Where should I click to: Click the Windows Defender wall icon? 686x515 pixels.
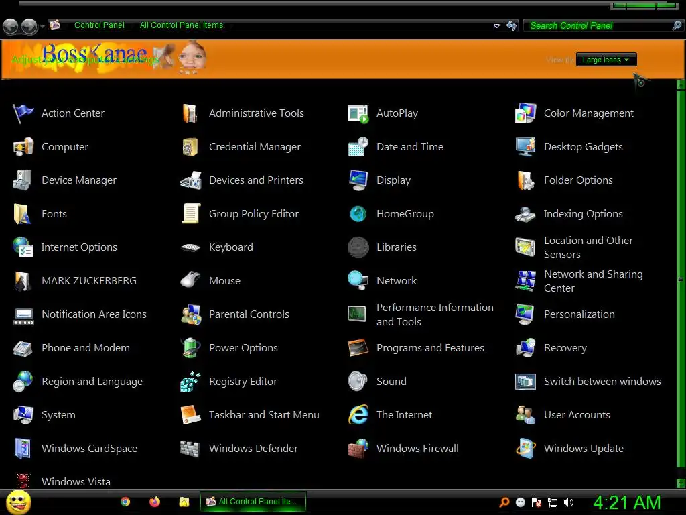tap(190, 449)
